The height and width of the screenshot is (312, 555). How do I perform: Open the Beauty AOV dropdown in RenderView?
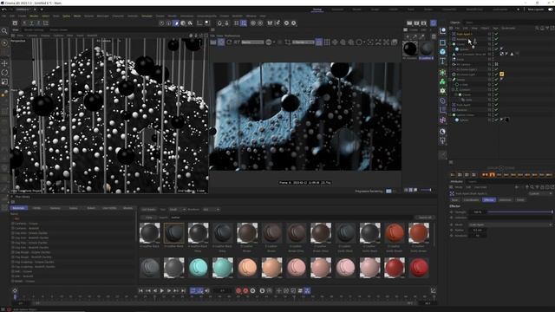(x=252, y=42)
